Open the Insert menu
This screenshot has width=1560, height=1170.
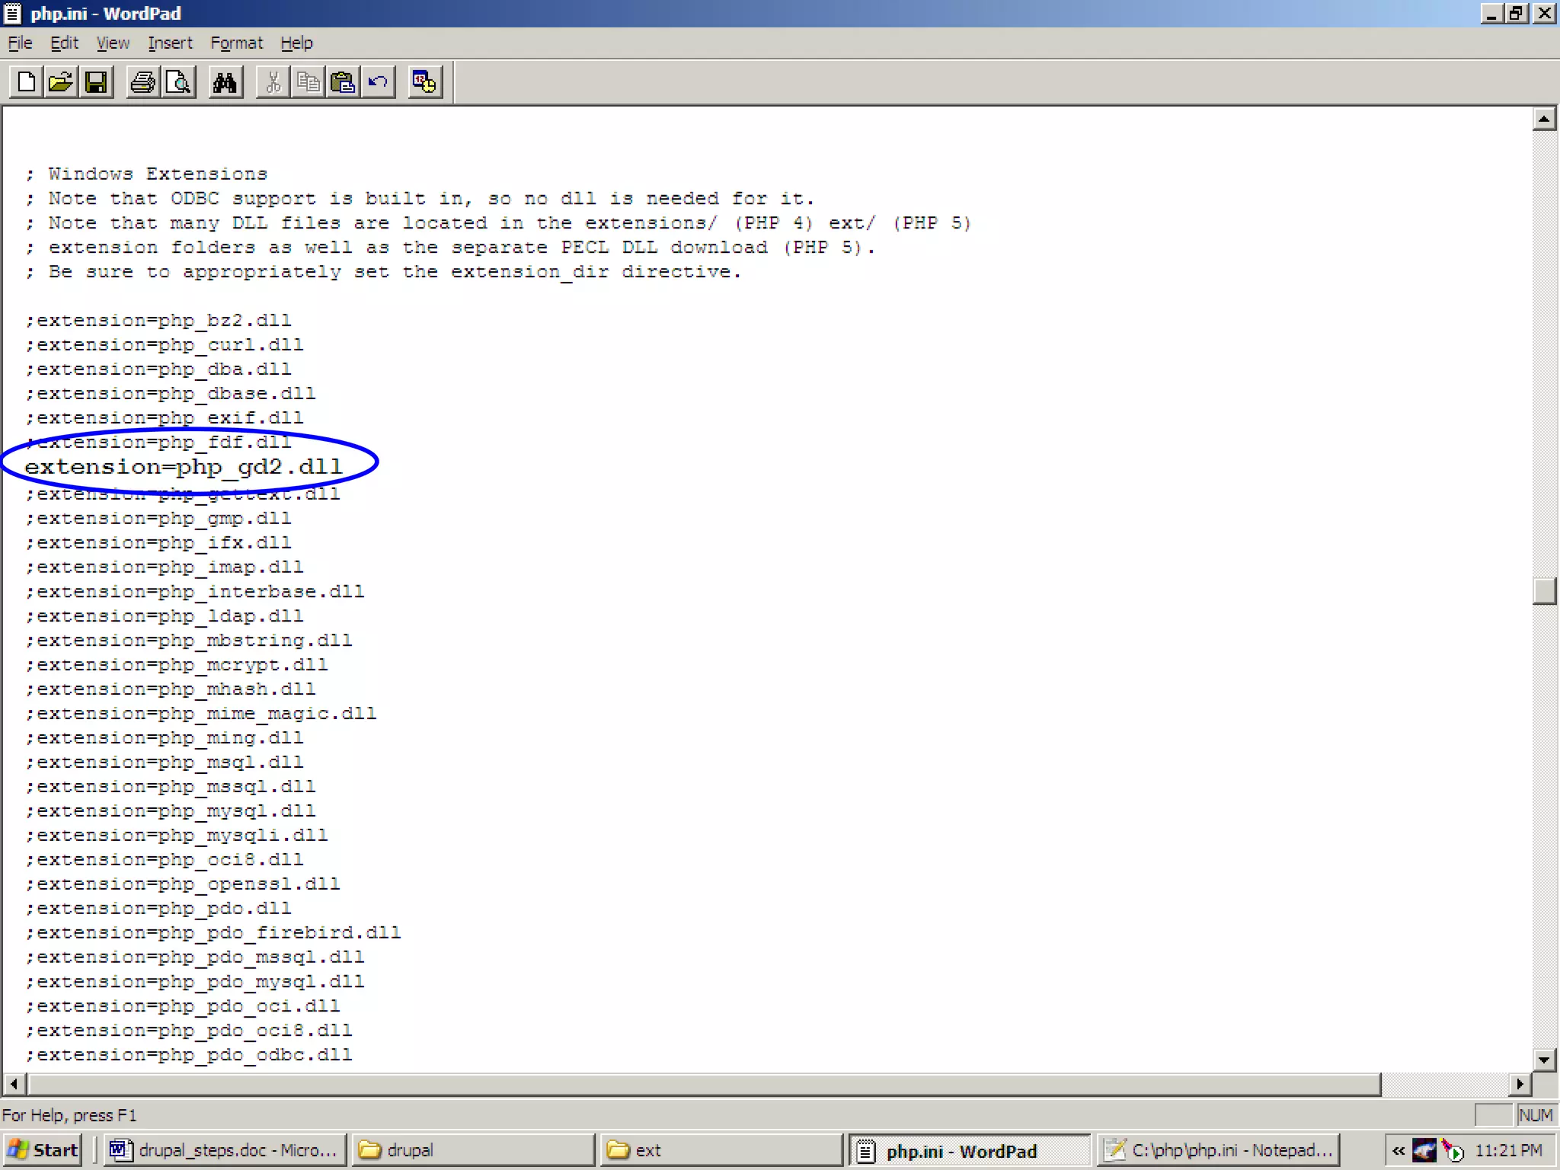pos(170,43)
